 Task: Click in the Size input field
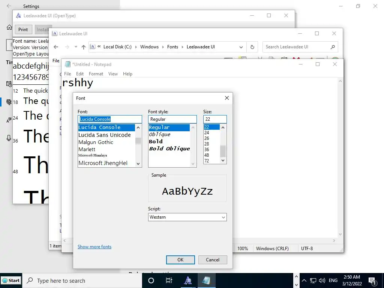click(215, 119)
